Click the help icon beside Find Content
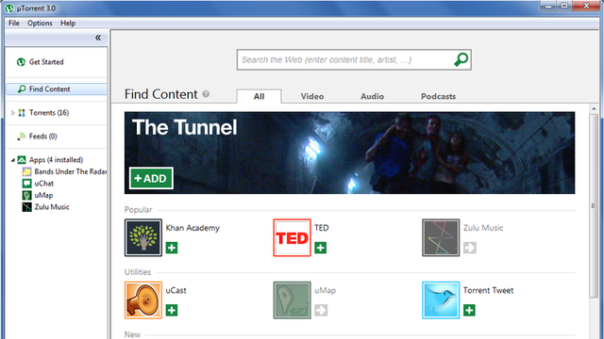Image resolution: width=604 pixels, height=339 pixels. tap(206, 94)
